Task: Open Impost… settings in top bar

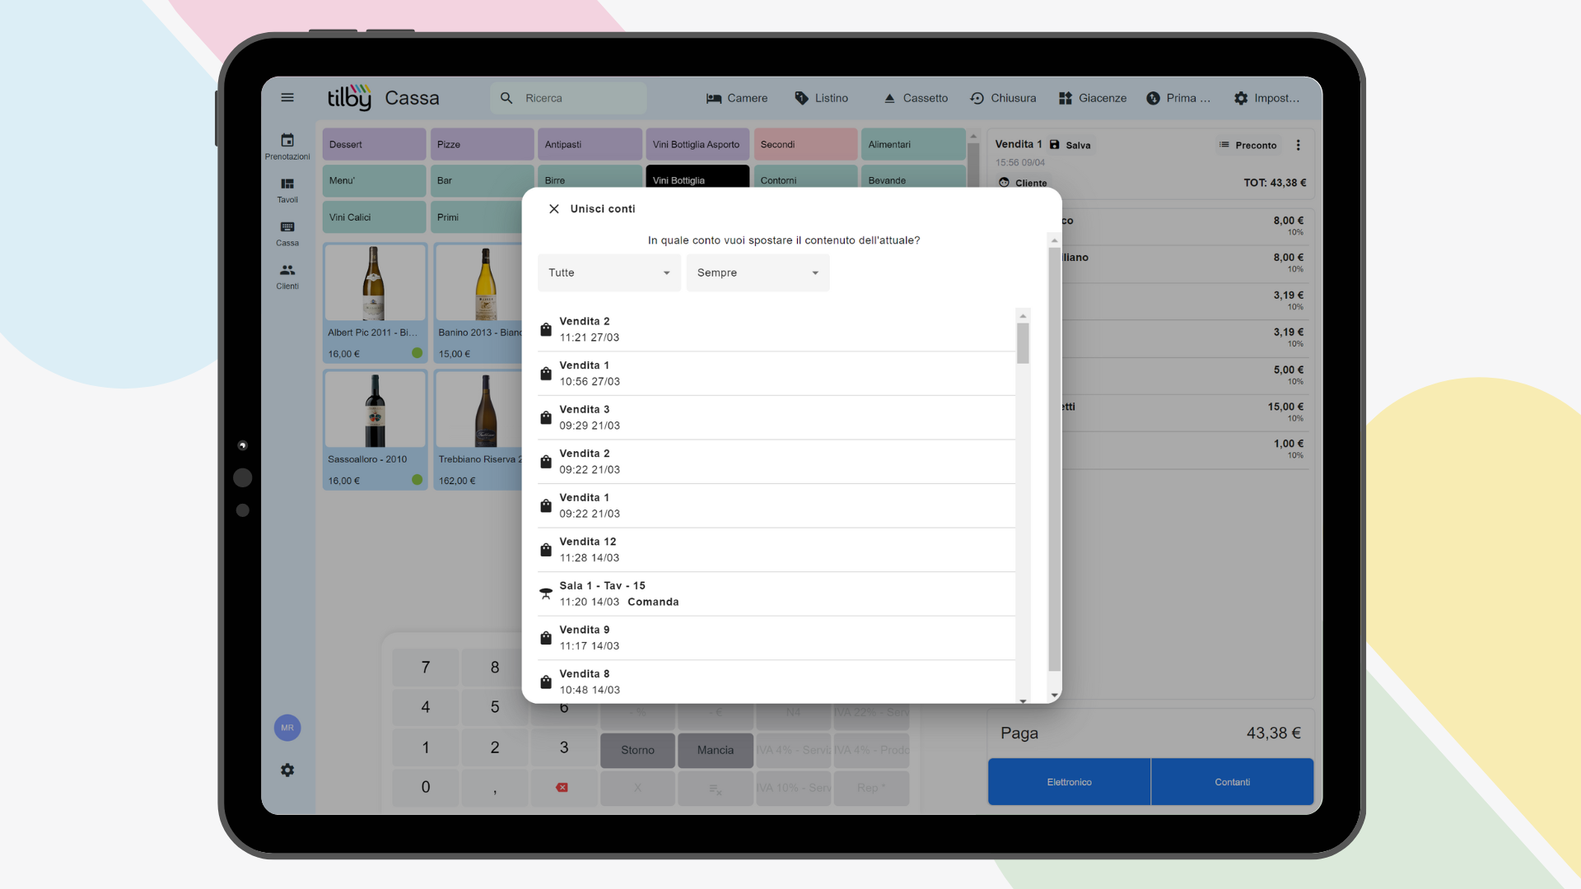Action: tap(1266, 98)
